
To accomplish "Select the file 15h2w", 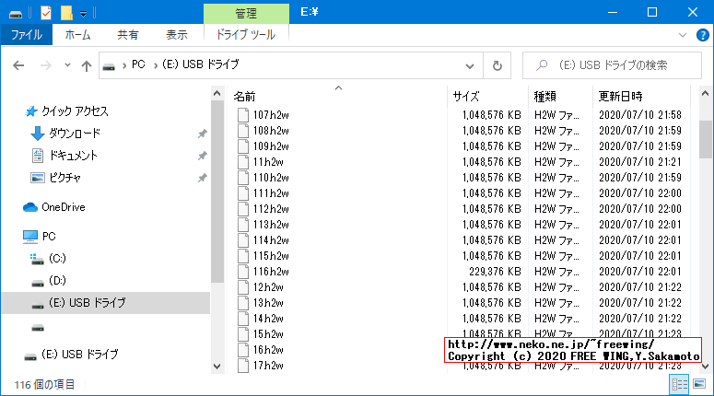I will click(x=268, y=334).
